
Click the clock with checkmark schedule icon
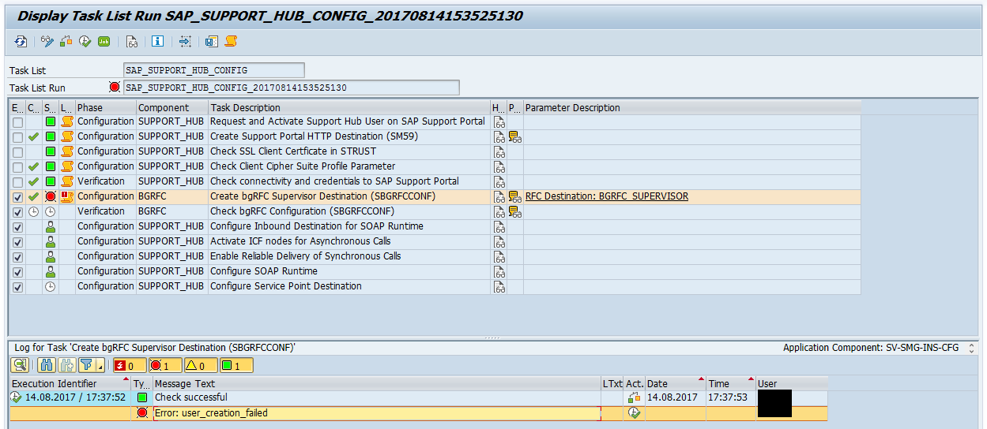[x=85, y=41]
